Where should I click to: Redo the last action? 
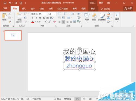16,3
